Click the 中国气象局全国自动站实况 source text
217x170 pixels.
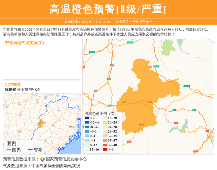tap(56, 166)
